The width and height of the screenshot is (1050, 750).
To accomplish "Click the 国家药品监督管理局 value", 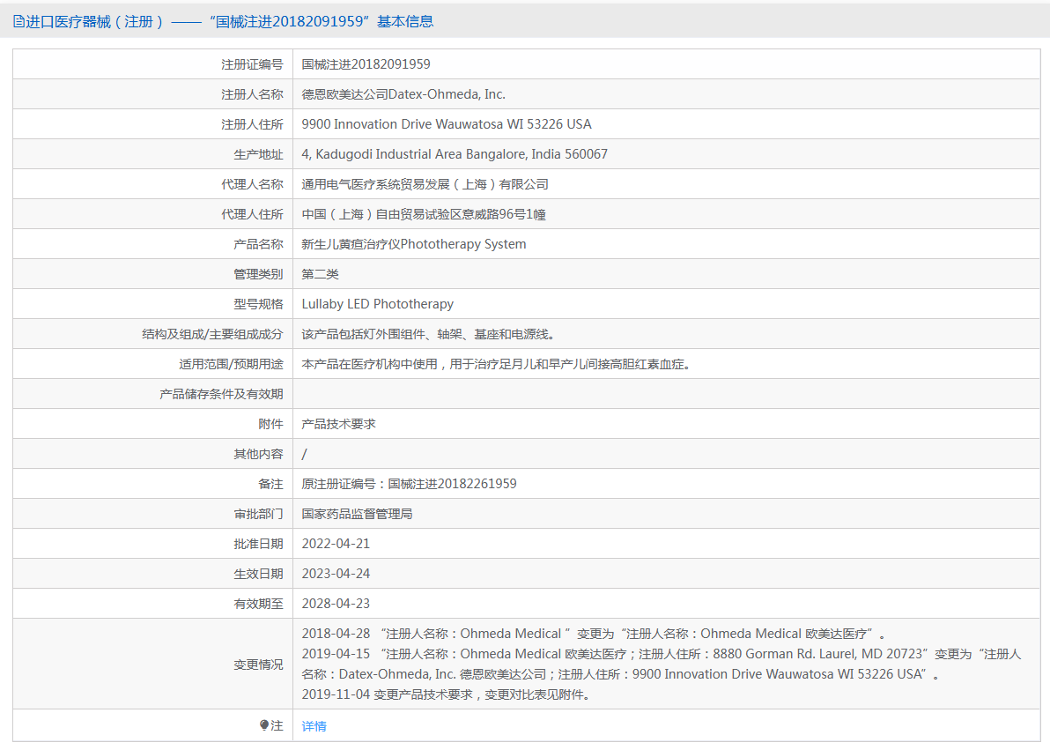I will click(x=357, y=514).
